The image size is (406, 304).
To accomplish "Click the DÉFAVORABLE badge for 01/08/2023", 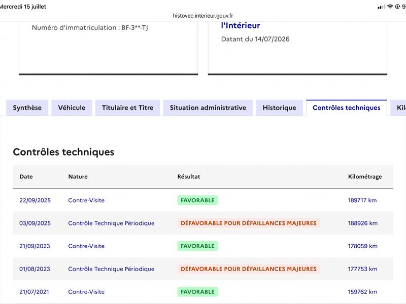I will 249,269.
